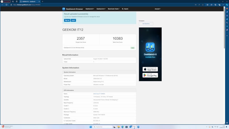Click the multi-core score 10383
The width and height of the screenshot is (229, 129).
118,38
